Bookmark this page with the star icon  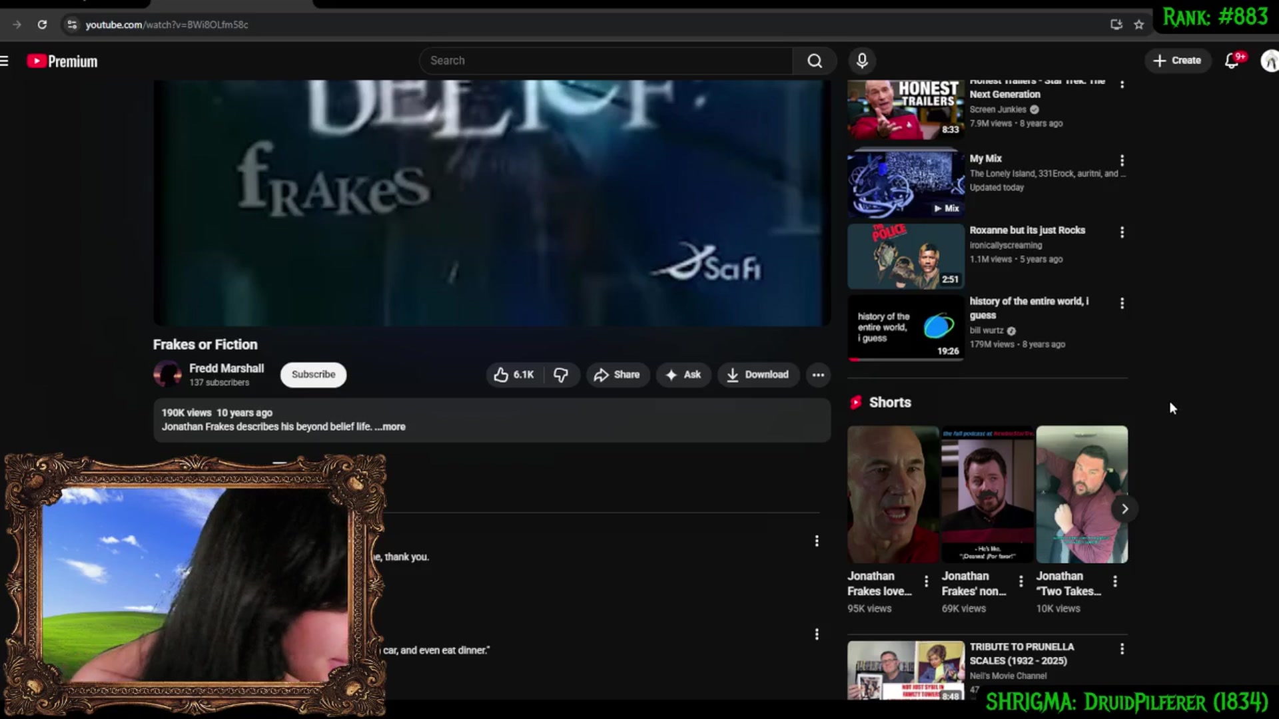point(1138,25)
